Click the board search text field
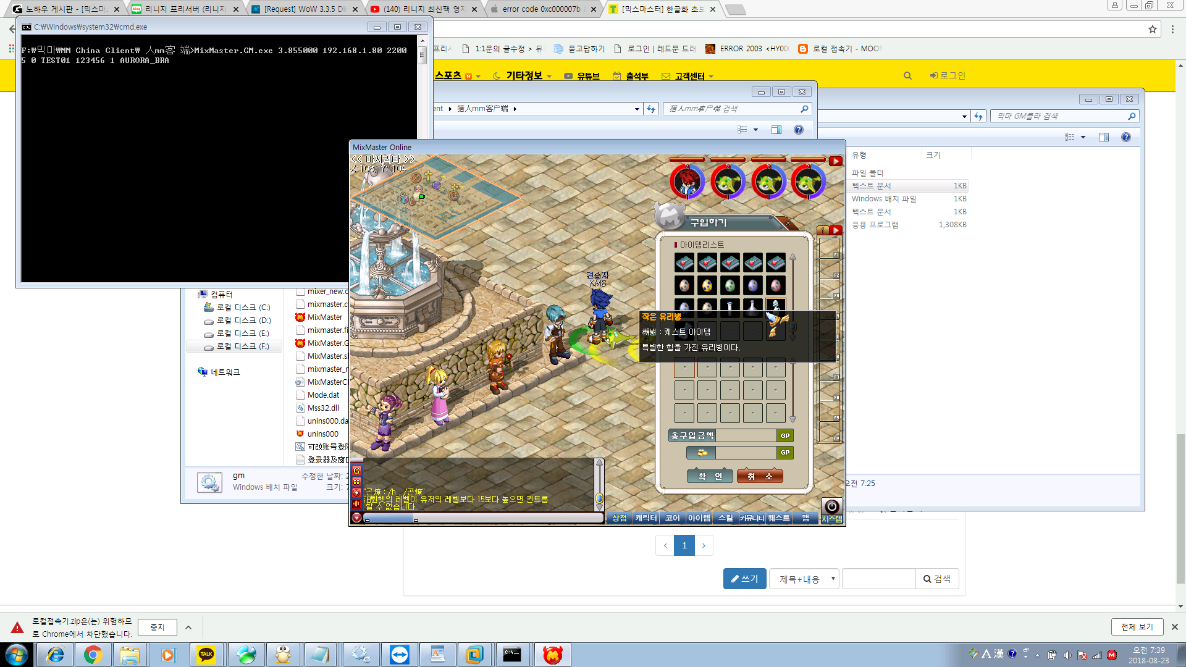The height and width of the screenshot is (667, 1186). [x=878, y=579]
